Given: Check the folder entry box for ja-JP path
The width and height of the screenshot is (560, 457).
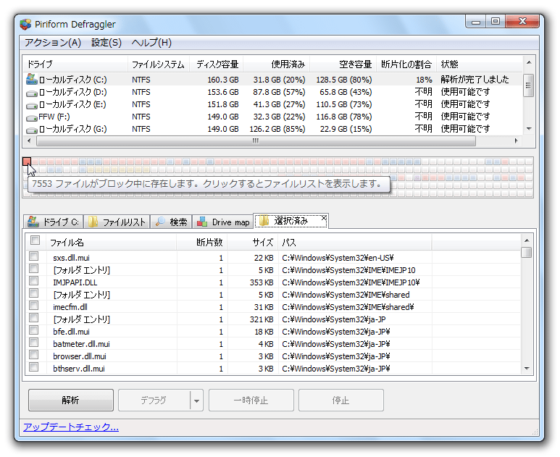Looking at the screenshot, I should 34,318.
